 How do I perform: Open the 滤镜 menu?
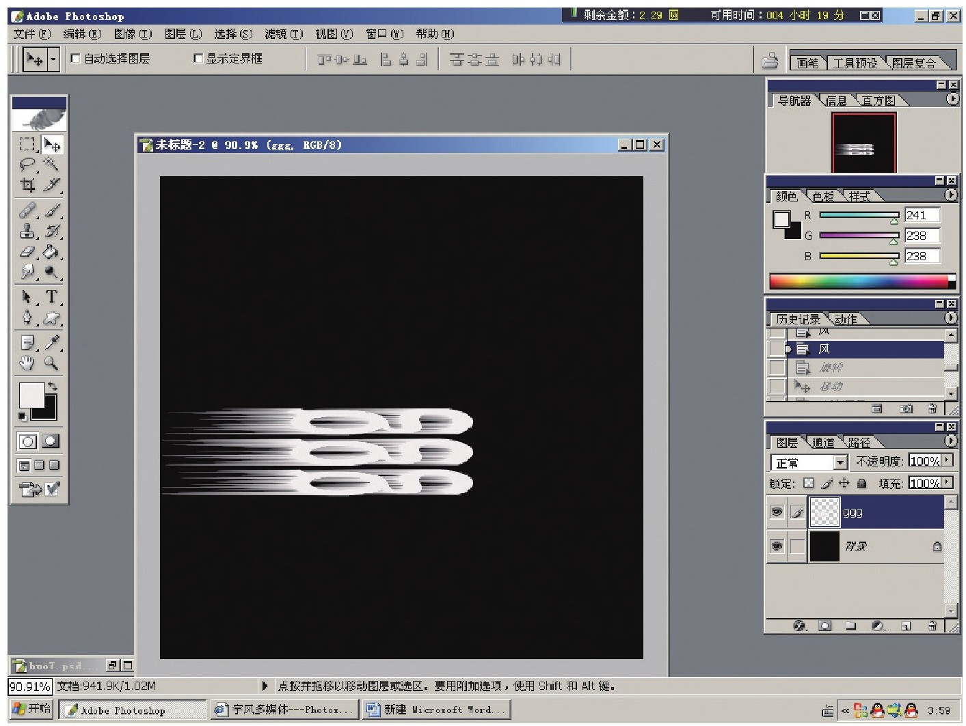284,34
